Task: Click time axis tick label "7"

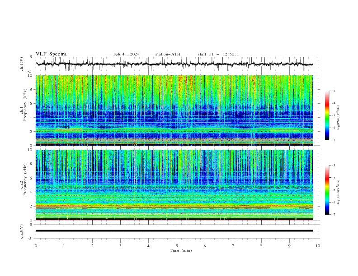Action: [x=233, y=246]
